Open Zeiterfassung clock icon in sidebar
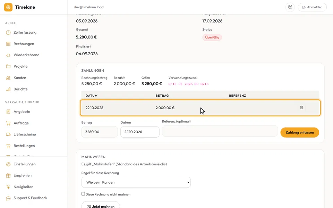Image resolution: width=333 pixels, height=208 pixels. click(x=8, y=33)
